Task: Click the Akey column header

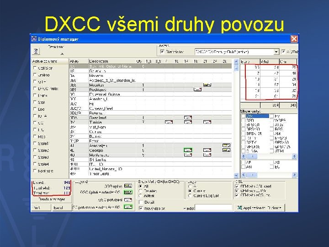Action: 79,61
